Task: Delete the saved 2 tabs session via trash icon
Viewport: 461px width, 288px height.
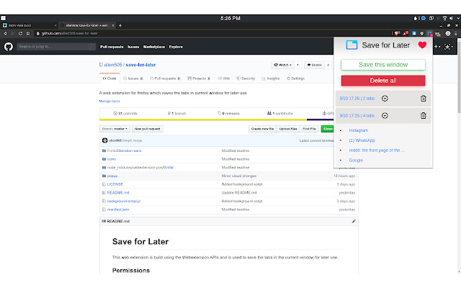Action: [x=423, y=99]
